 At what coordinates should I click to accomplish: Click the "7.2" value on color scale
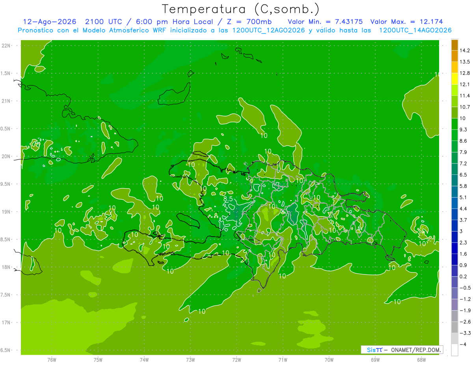pos(464,163)
